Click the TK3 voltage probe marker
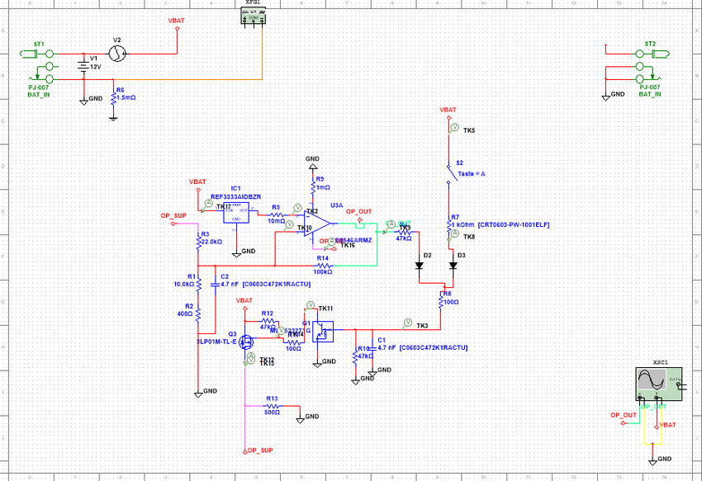This screenshot has width=702, height=481. (408, 321)
